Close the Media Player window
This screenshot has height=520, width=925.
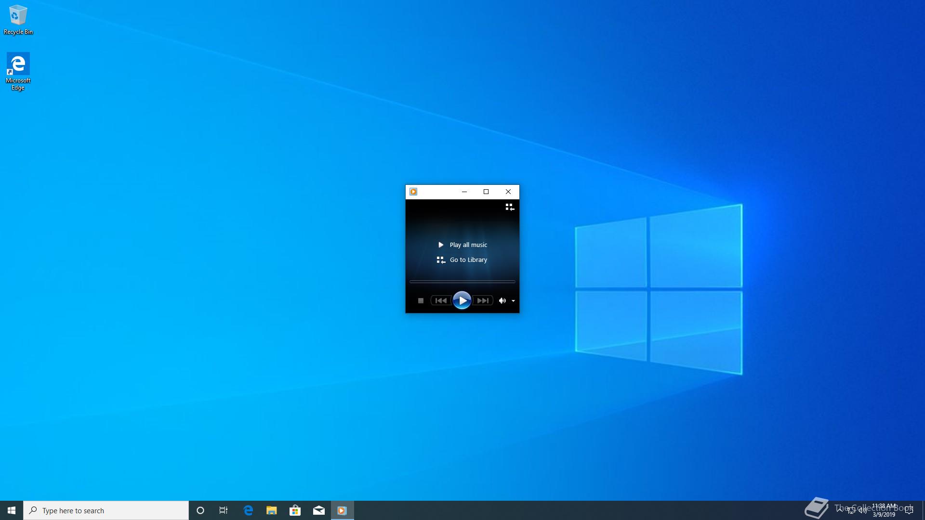point(508,192)
